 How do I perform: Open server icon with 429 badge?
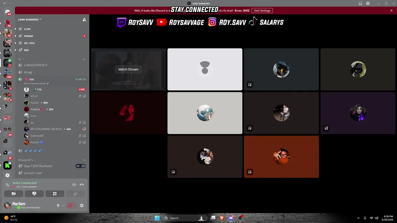(7, 73)
